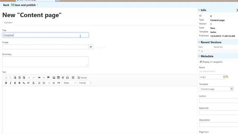The height and width of the screenshot is (134, 238).
Task: Click the Paste from Word icon
Action: [24, 78]
